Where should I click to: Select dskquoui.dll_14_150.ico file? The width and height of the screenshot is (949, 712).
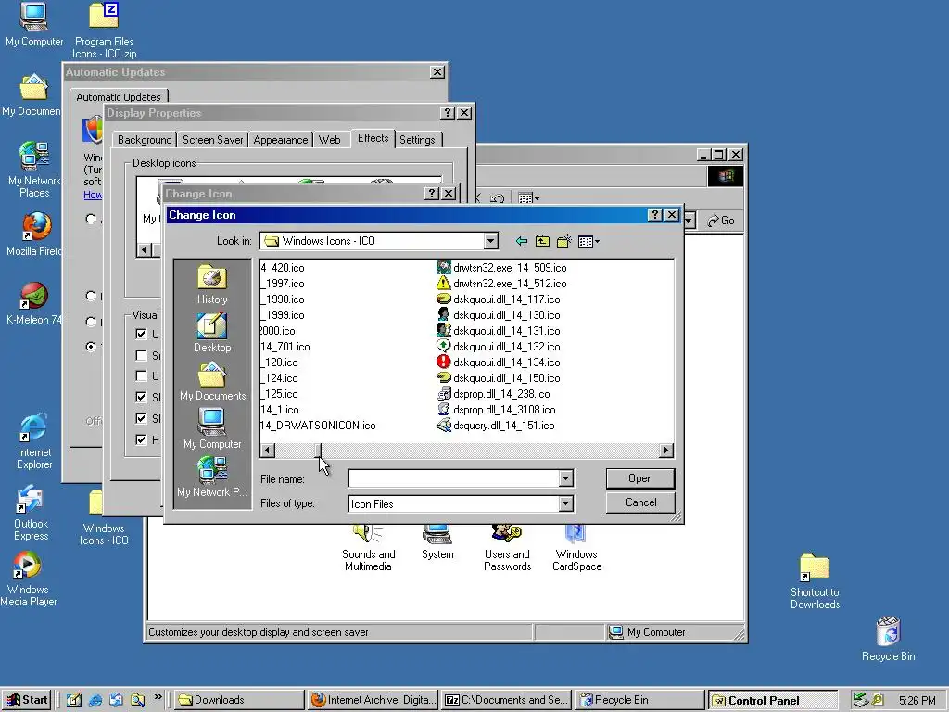click(x=499, y=378)
